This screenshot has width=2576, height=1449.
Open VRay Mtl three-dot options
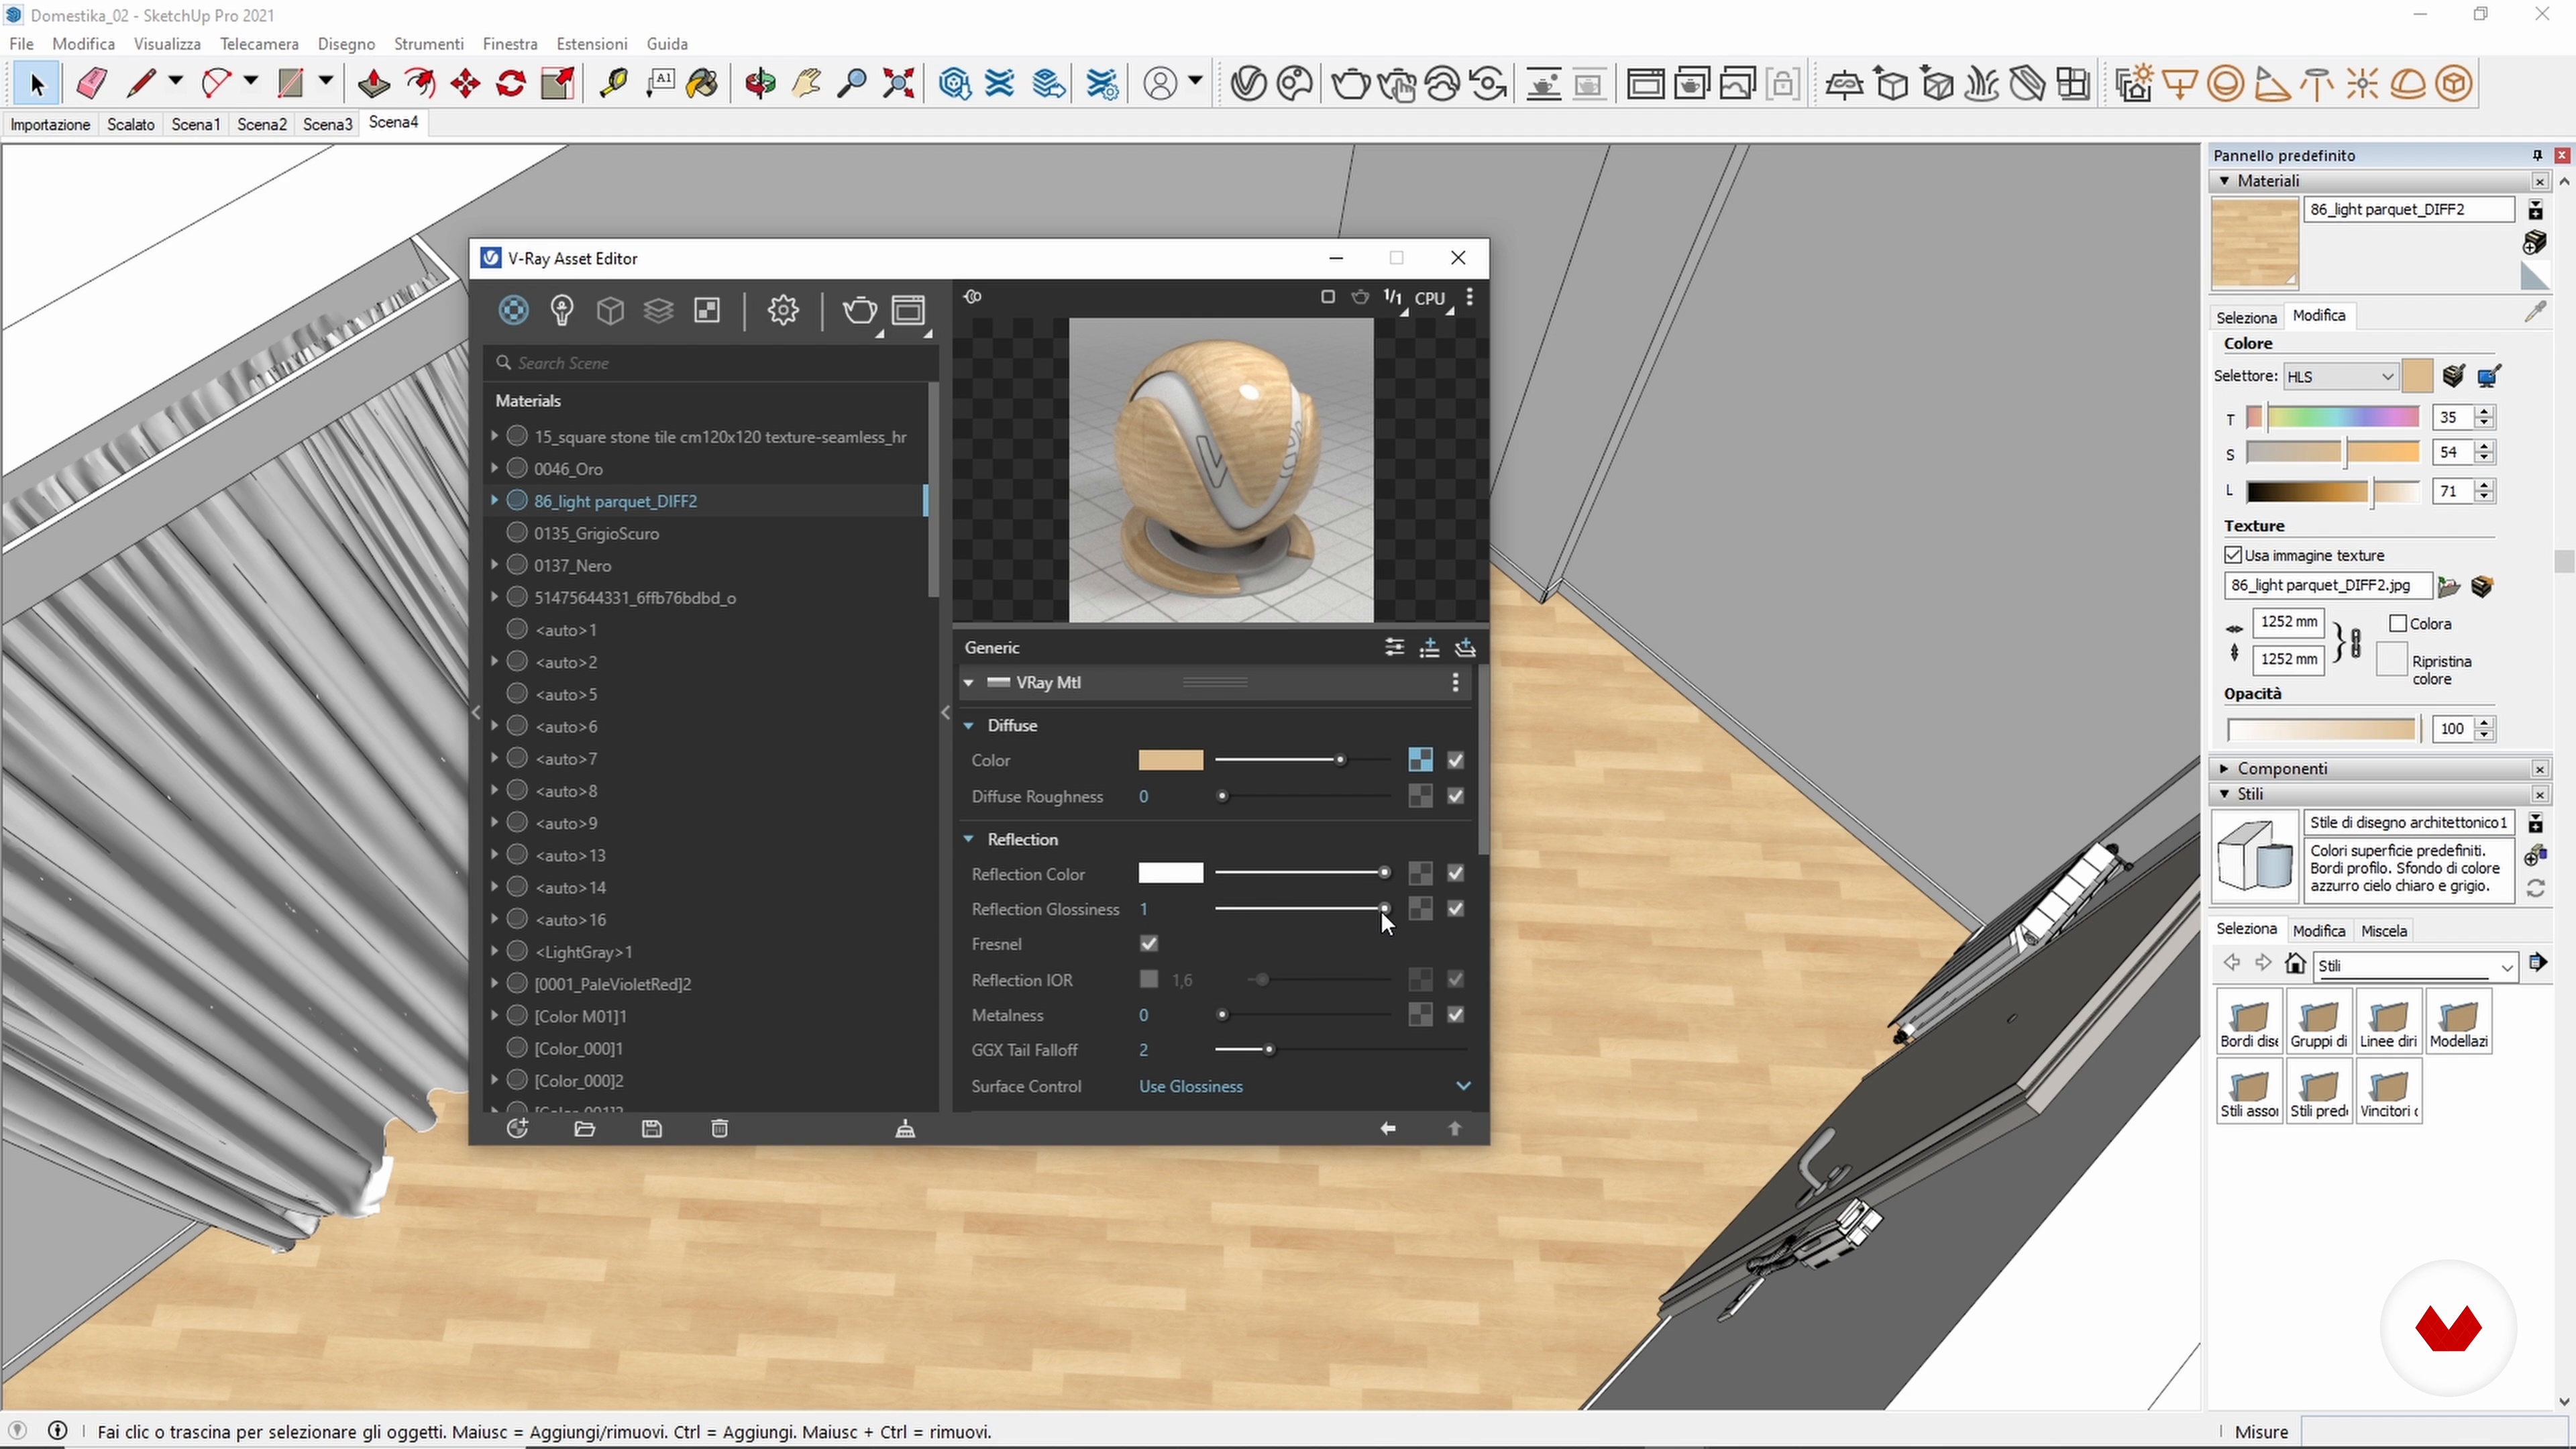tap(1456, 683)
